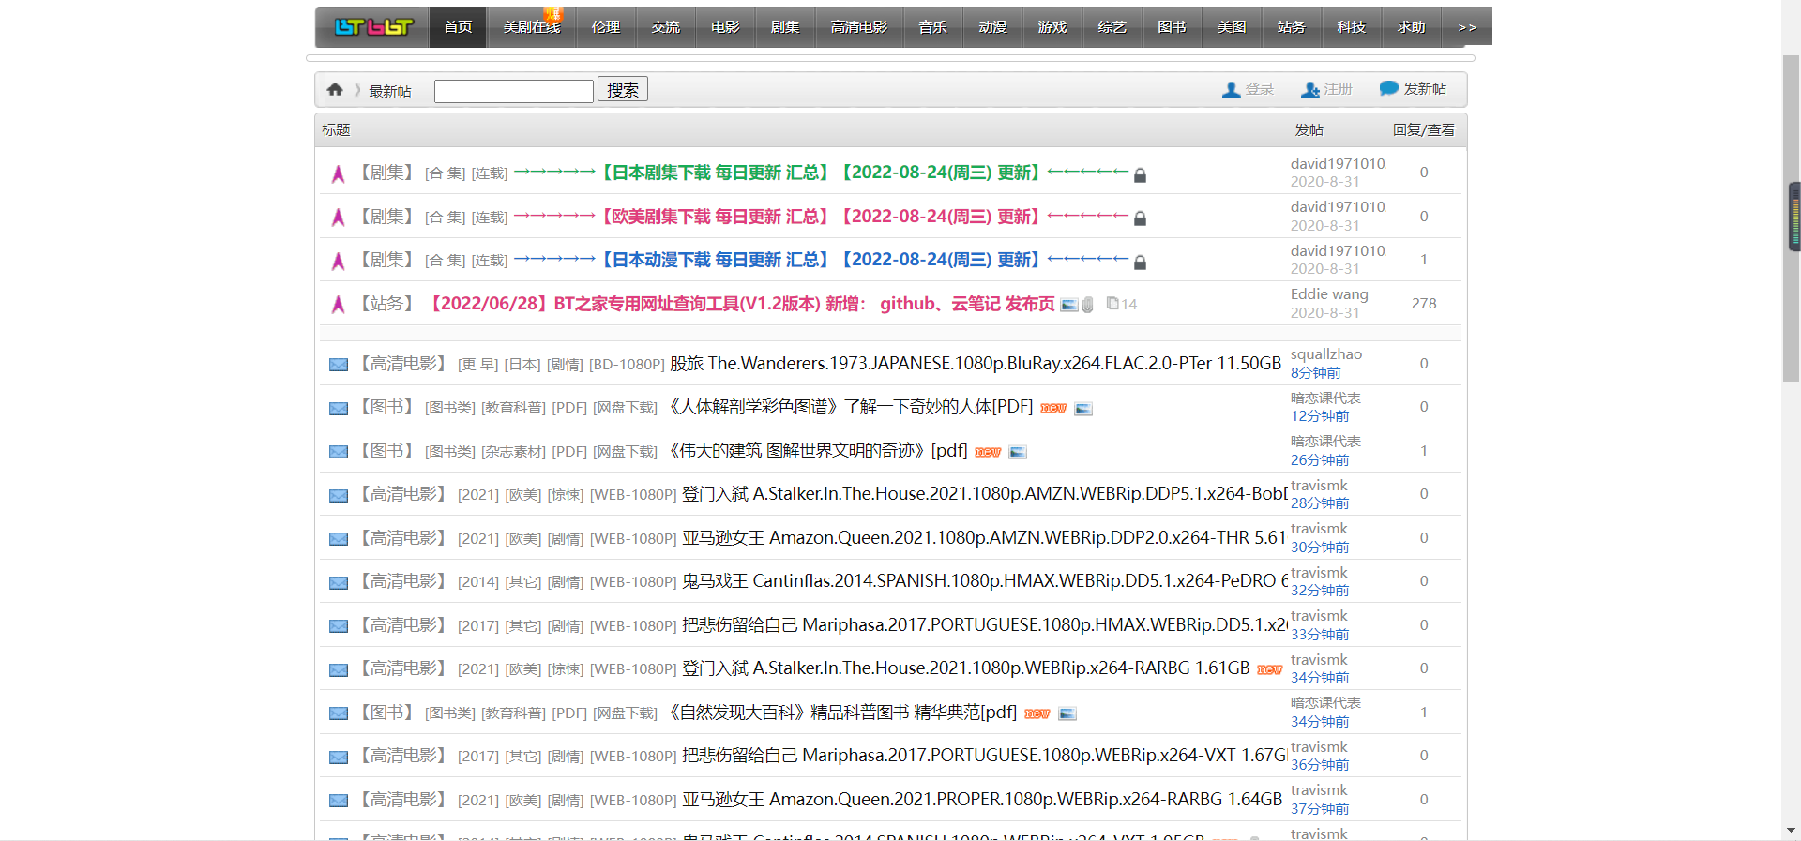
Task: Click the 登录 login link
Action: tap(1259, 89)
